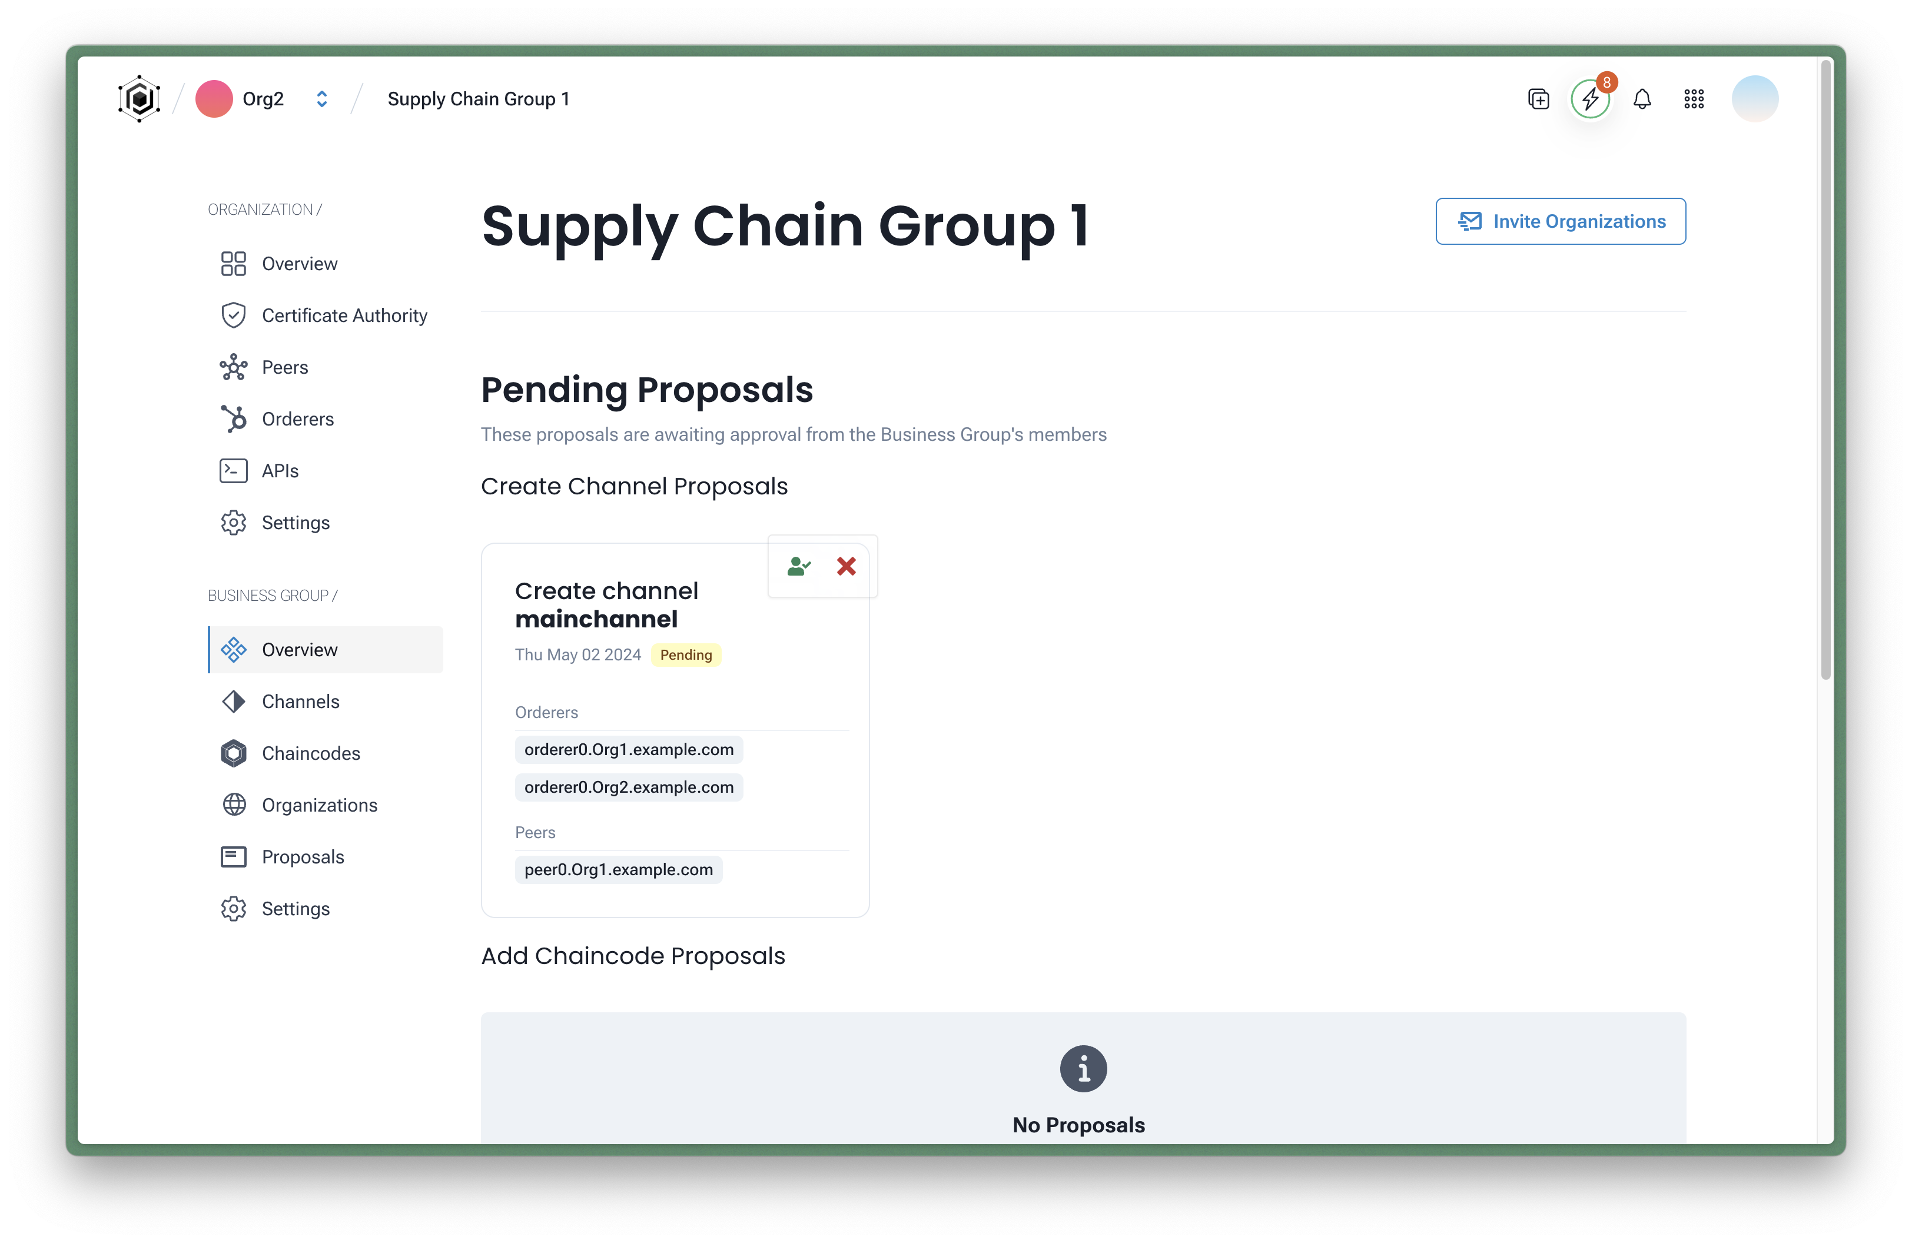Click the user profile avatar

[x=1756, y=99]
